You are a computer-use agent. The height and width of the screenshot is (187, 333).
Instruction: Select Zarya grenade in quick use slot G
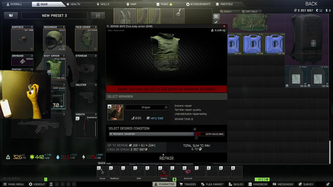point(103,172)
